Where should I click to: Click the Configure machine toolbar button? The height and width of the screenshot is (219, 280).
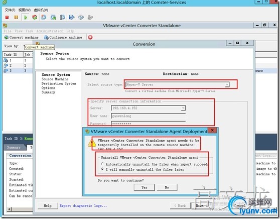[63, 37]
